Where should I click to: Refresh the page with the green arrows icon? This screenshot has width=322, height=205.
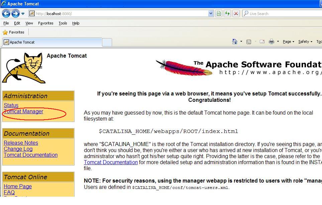click(227, 14)
